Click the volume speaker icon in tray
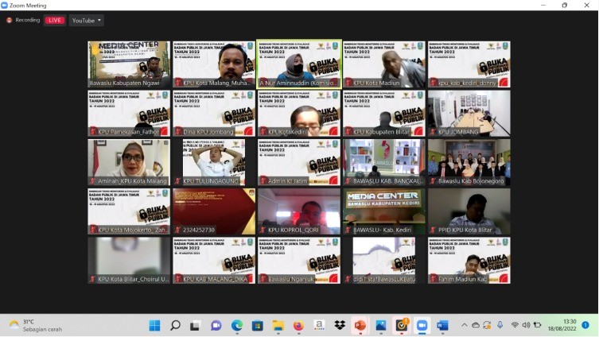 click(x=526, y=325)
